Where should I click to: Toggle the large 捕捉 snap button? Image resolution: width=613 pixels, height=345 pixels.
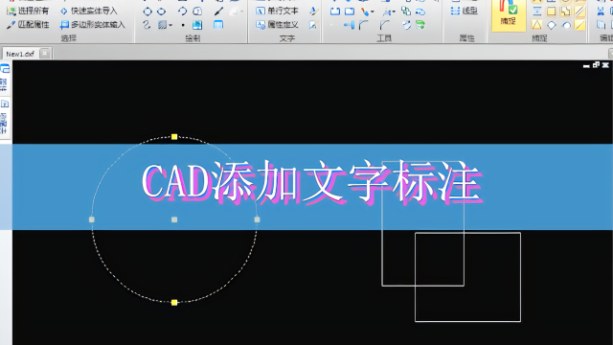point(509,14)
